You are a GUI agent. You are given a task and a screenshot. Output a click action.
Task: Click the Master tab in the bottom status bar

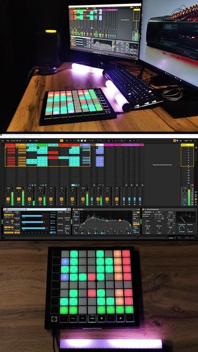(x=171, y=238)
